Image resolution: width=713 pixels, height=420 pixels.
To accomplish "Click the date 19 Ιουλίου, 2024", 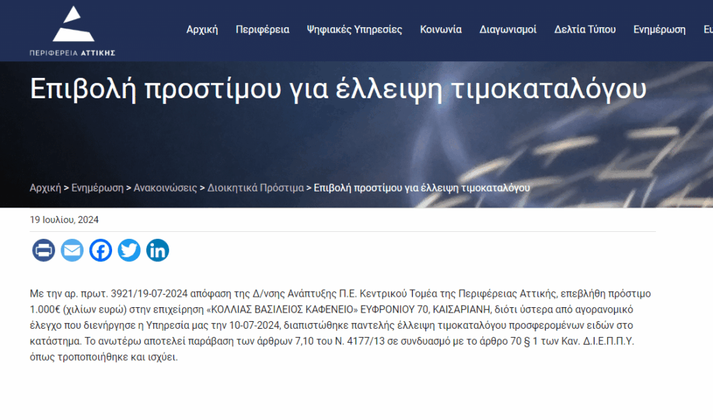I will [x=64, y=220].
